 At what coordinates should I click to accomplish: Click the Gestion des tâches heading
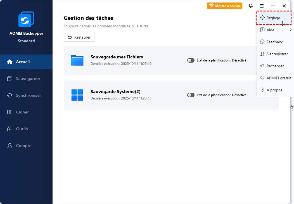point(89,18)
